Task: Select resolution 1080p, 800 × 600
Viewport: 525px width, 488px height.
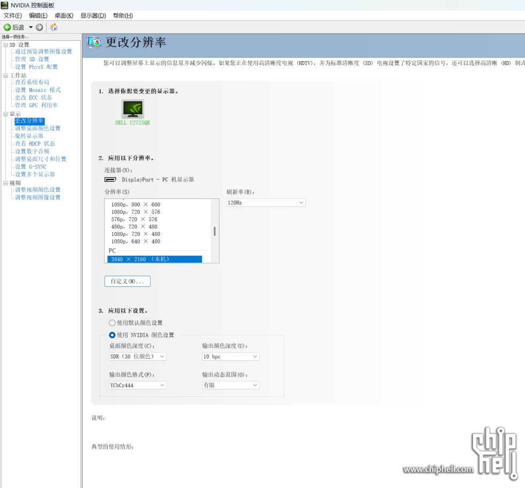Action: pyautogui.click(x=136, y=204)
